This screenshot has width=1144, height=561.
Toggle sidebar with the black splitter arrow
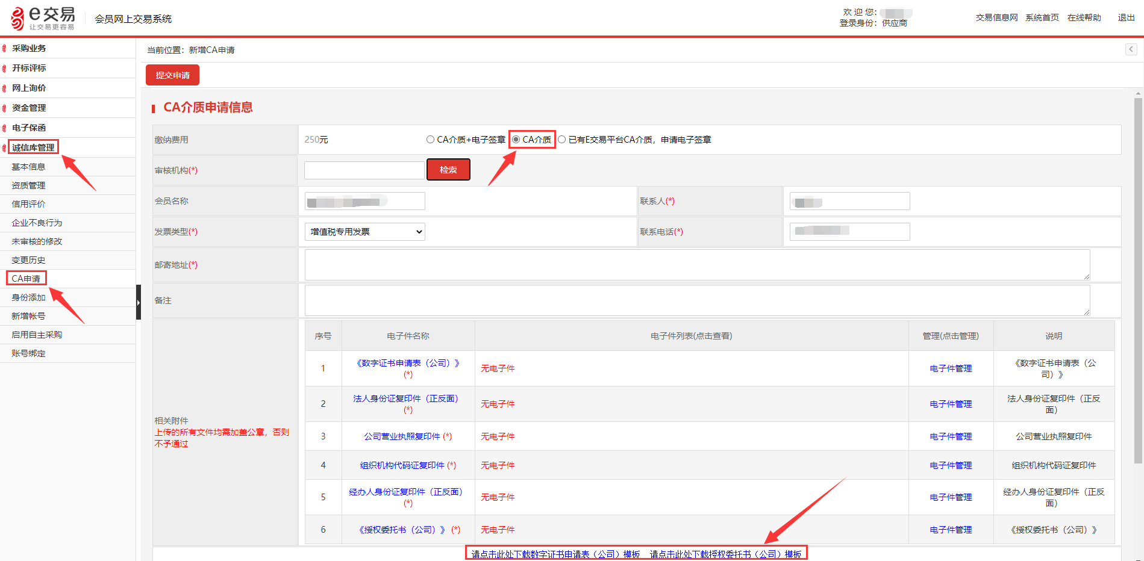139,302
